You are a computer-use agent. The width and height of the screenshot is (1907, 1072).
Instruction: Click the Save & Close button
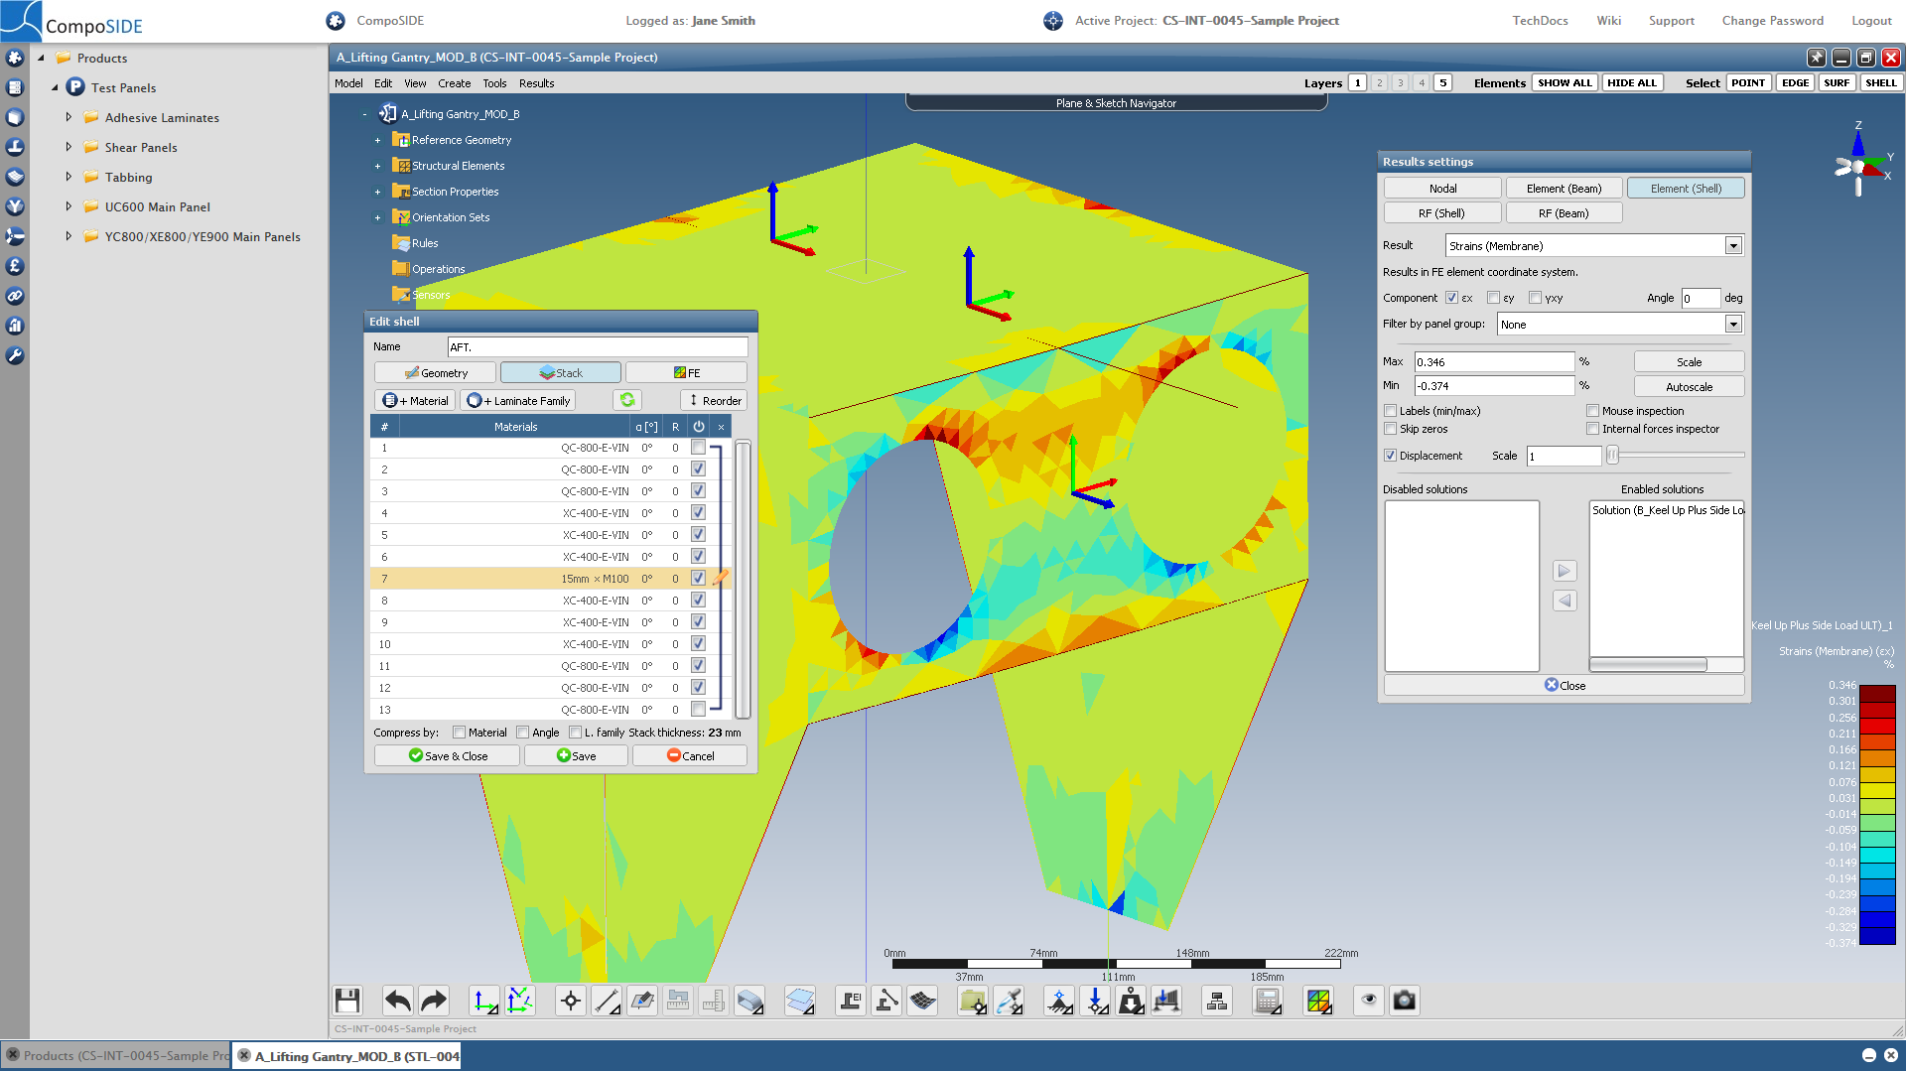pos(448,756)
